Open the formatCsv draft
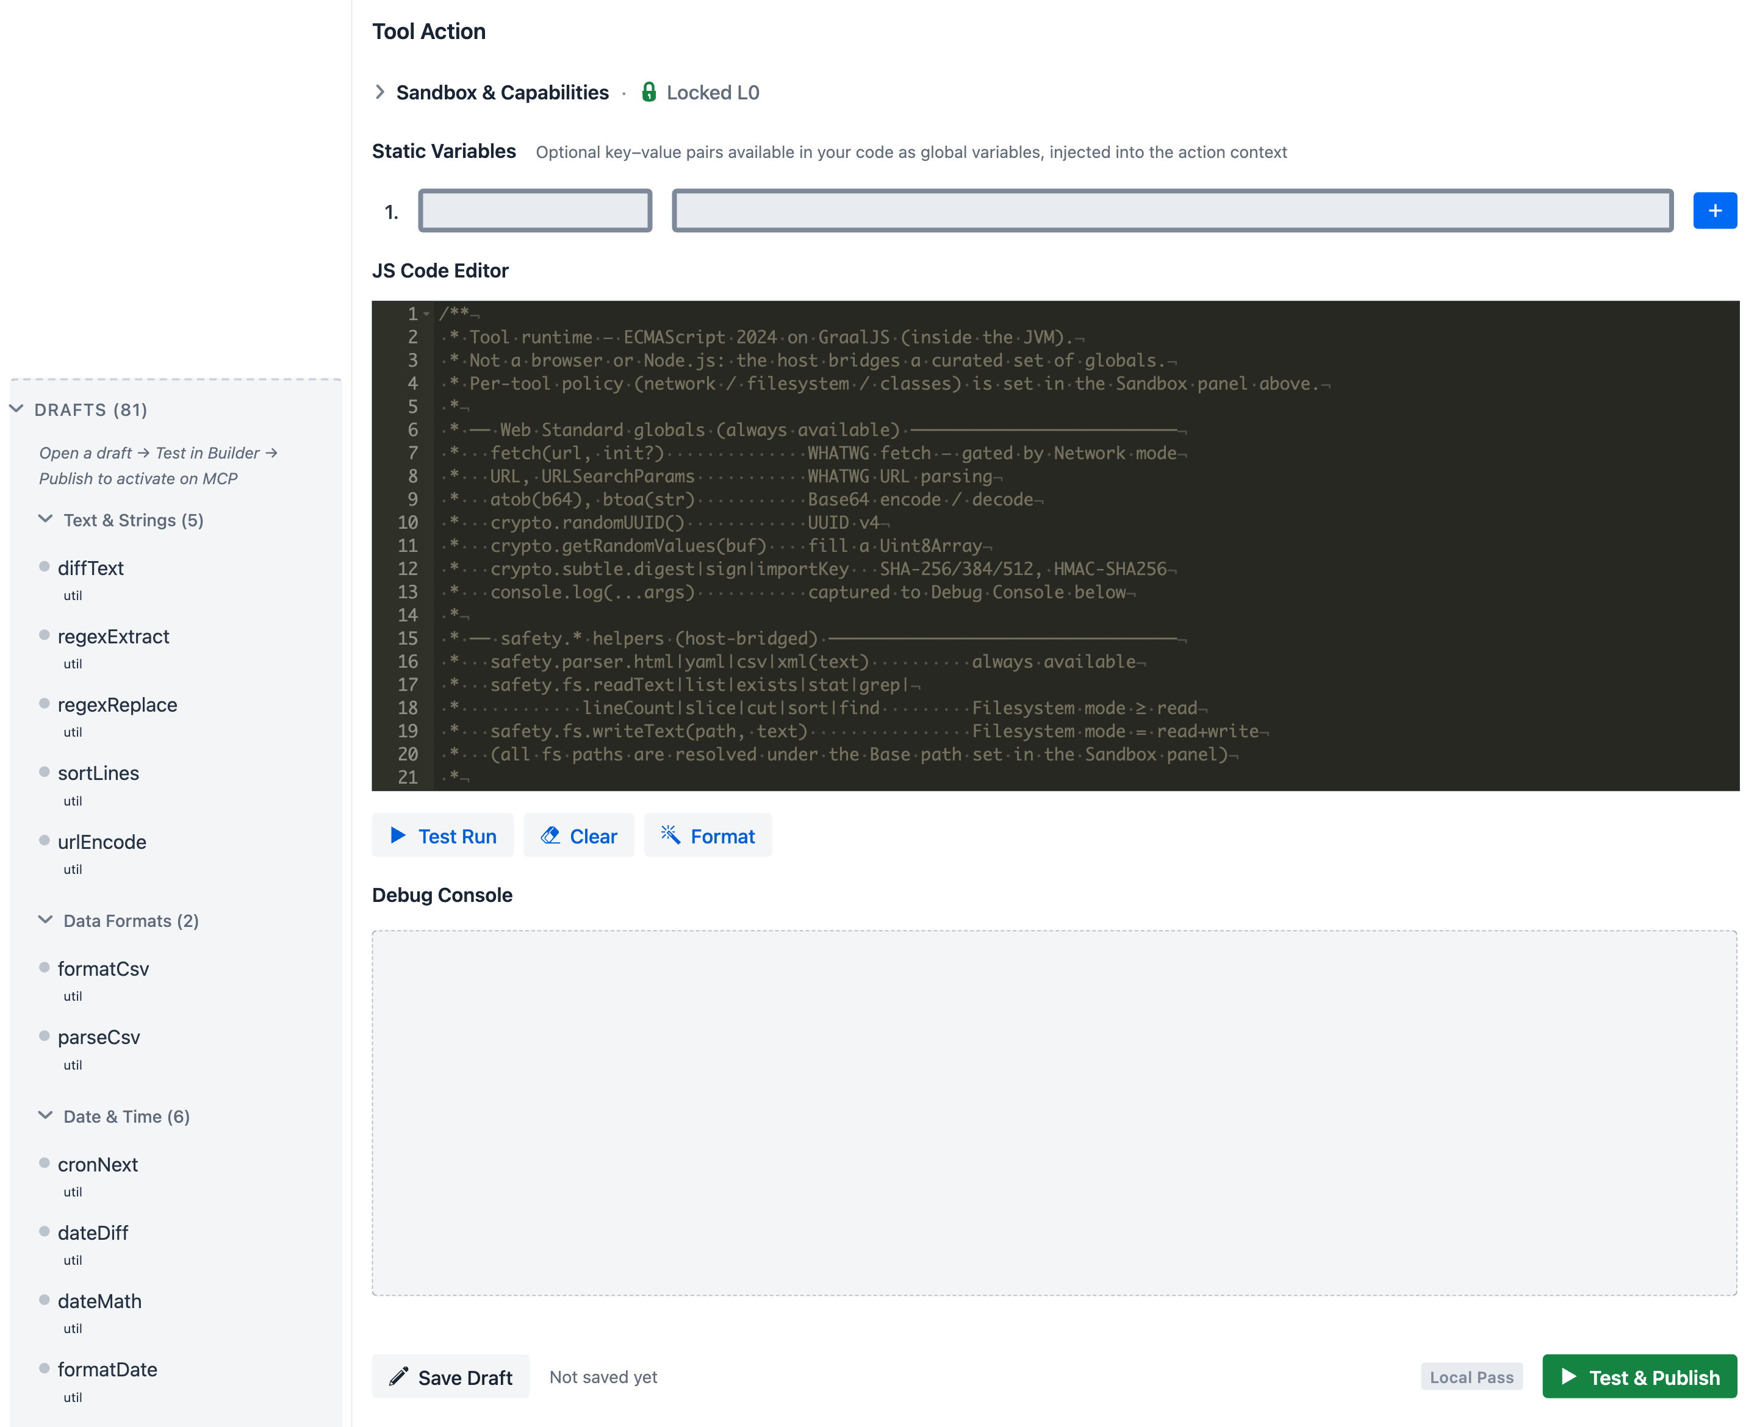 coord(104,968)
